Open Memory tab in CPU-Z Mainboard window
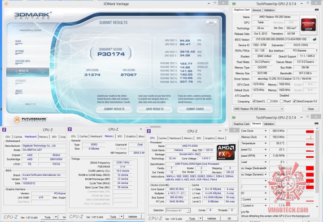The height and width of the screenshot is (222, 323). click(x=44, y=137)
